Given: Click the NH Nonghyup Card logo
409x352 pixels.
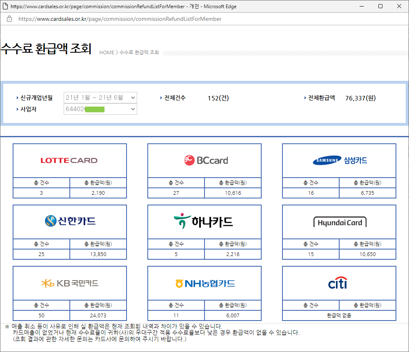Looking at the screenshot, I should (205, 283).
